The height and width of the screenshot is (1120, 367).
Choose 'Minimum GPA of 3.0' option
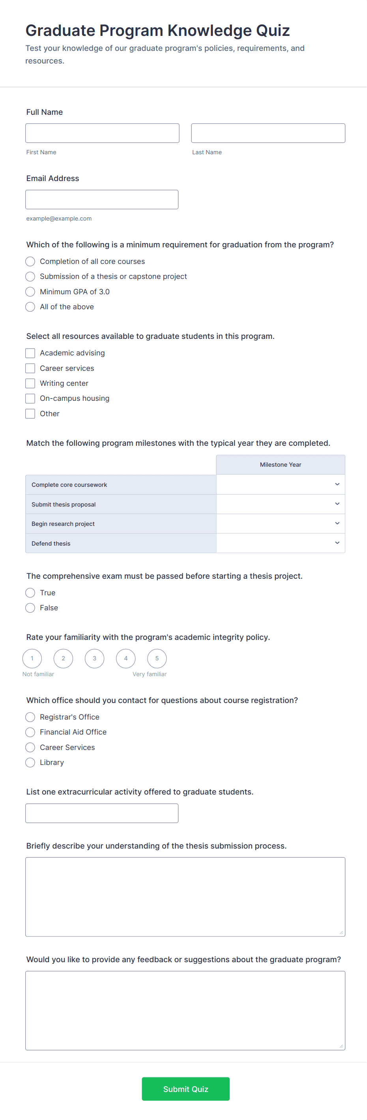tap(30, 292)
